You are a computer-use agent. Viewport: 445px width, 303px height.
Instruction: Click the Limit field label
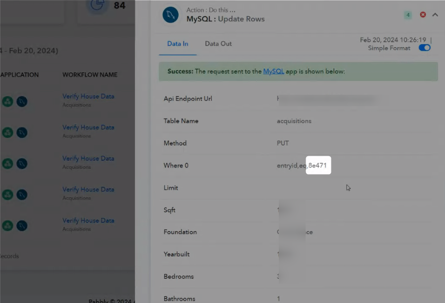click(x=171, y=188)
